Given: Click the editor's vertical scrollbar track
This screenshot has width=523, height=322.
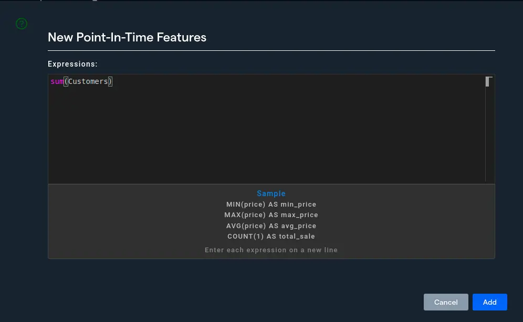Looking at the screenshot, I should [x=488, y=136].
